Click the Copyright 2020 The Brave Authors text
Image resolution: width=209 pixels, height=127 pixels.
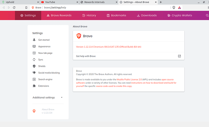(104, 74)
